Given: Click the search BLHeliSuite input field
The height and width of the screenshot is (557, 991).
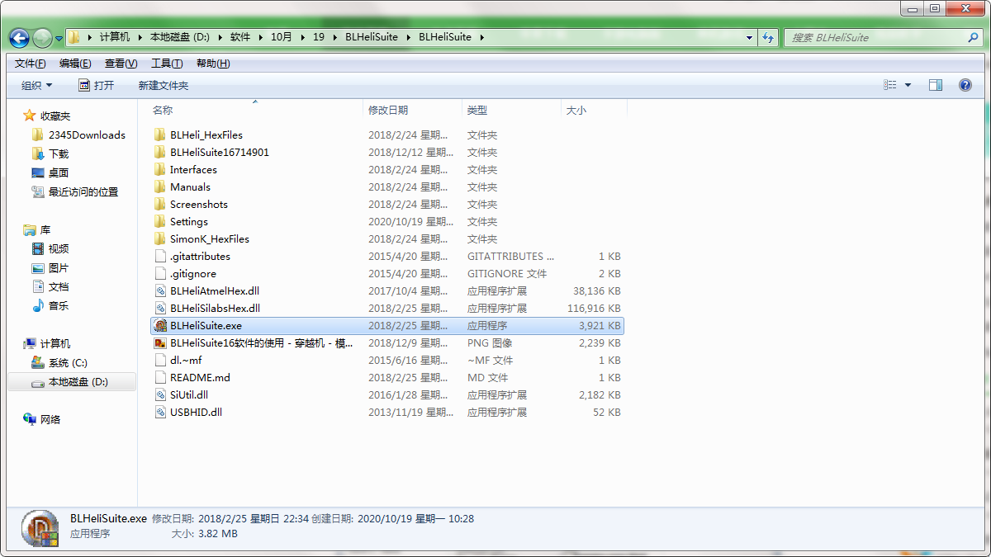Looking at the screenshot, I should pos(877,37).
